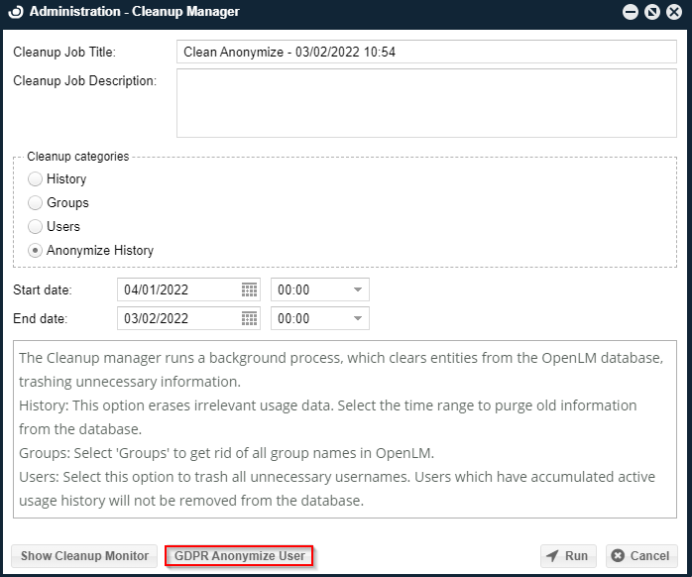Open the End date calendar picker icon

tap(249, 318)
